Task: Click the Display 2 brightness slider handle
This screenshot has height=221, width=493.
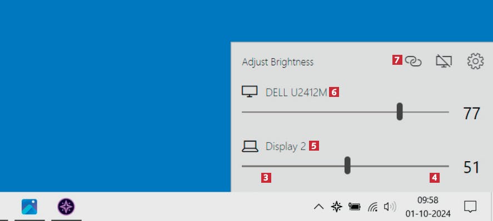Action: 347,166
